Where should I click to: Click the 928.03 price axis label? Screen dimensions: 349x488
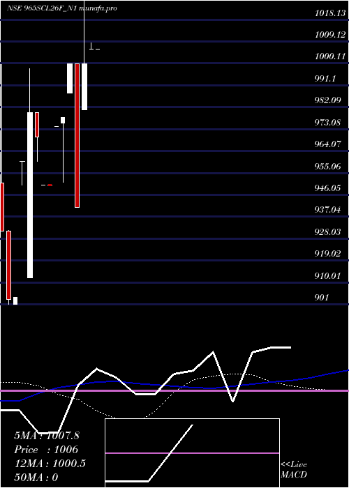tap(327, 232)
